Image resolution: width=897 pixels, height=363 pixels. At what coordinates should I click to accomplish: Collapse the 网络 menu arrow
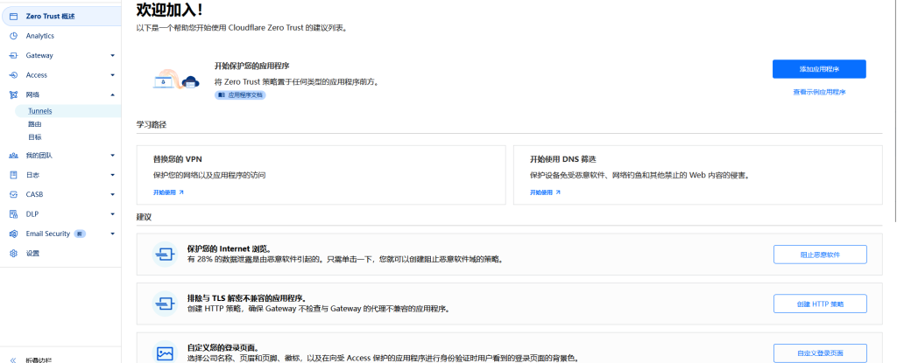point(112,94)
